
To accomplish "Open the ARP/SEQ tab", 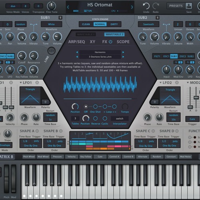I will pyautogui.click(x=76, y=42).
